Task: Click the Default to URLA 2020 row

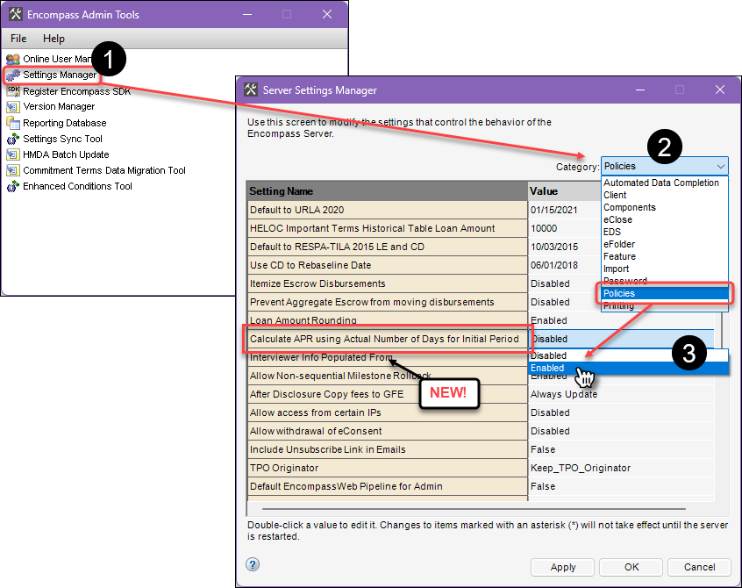Action: pyautogui.click(x=388, y=210)
